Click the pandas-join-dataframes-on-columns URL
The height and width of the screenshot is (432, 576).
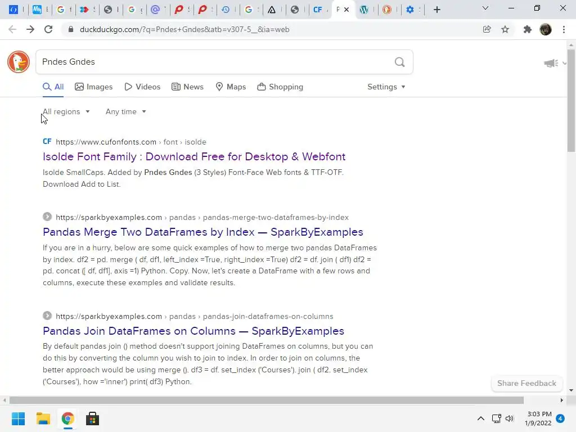click(194, 317)
